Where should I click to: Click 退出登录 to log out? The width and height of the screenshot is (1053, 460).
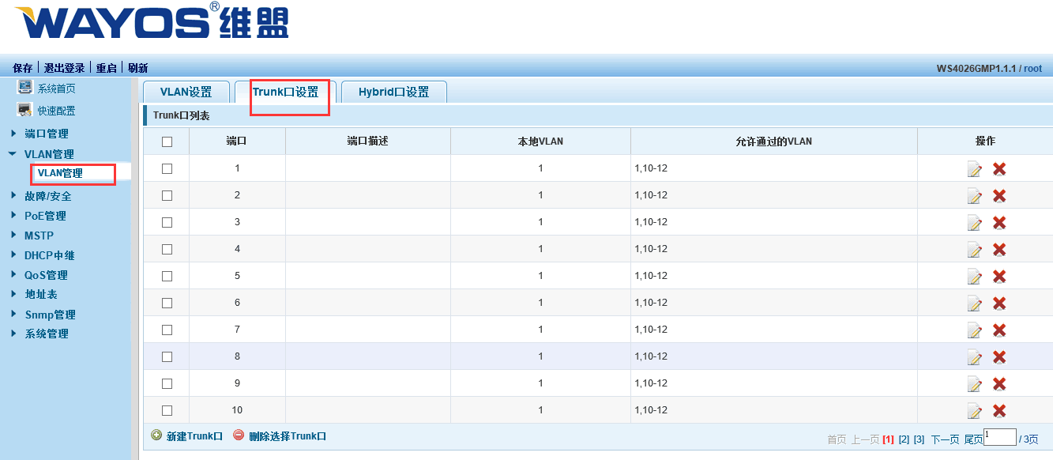(64, 68)
